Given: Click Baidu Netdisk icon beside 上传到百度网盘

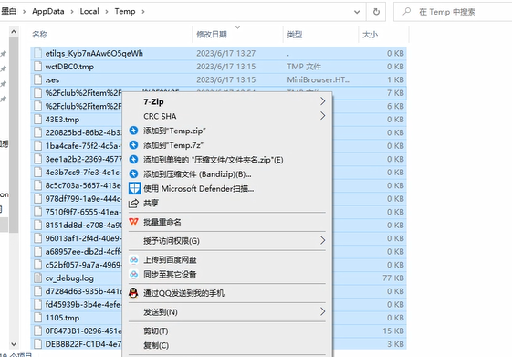Looking at the screenshot, I should click(133, 259).
